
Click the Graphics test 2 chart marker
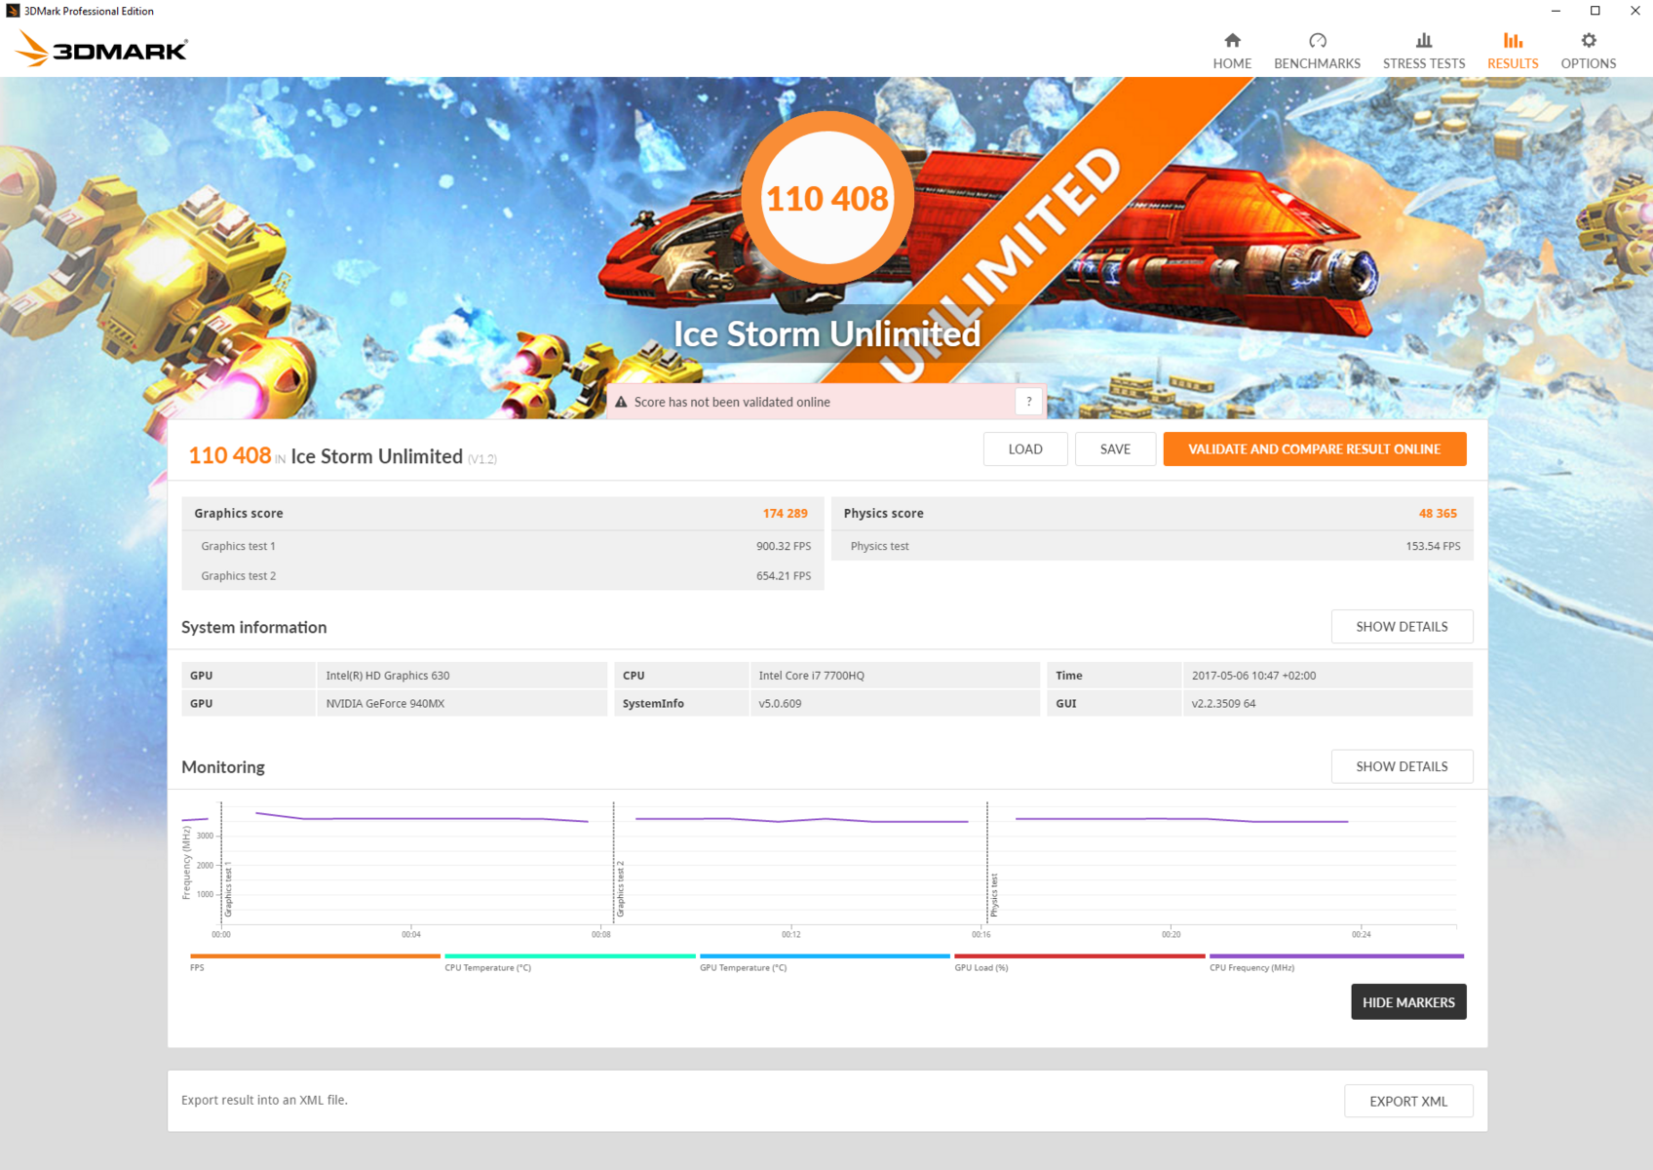[620, 889]
